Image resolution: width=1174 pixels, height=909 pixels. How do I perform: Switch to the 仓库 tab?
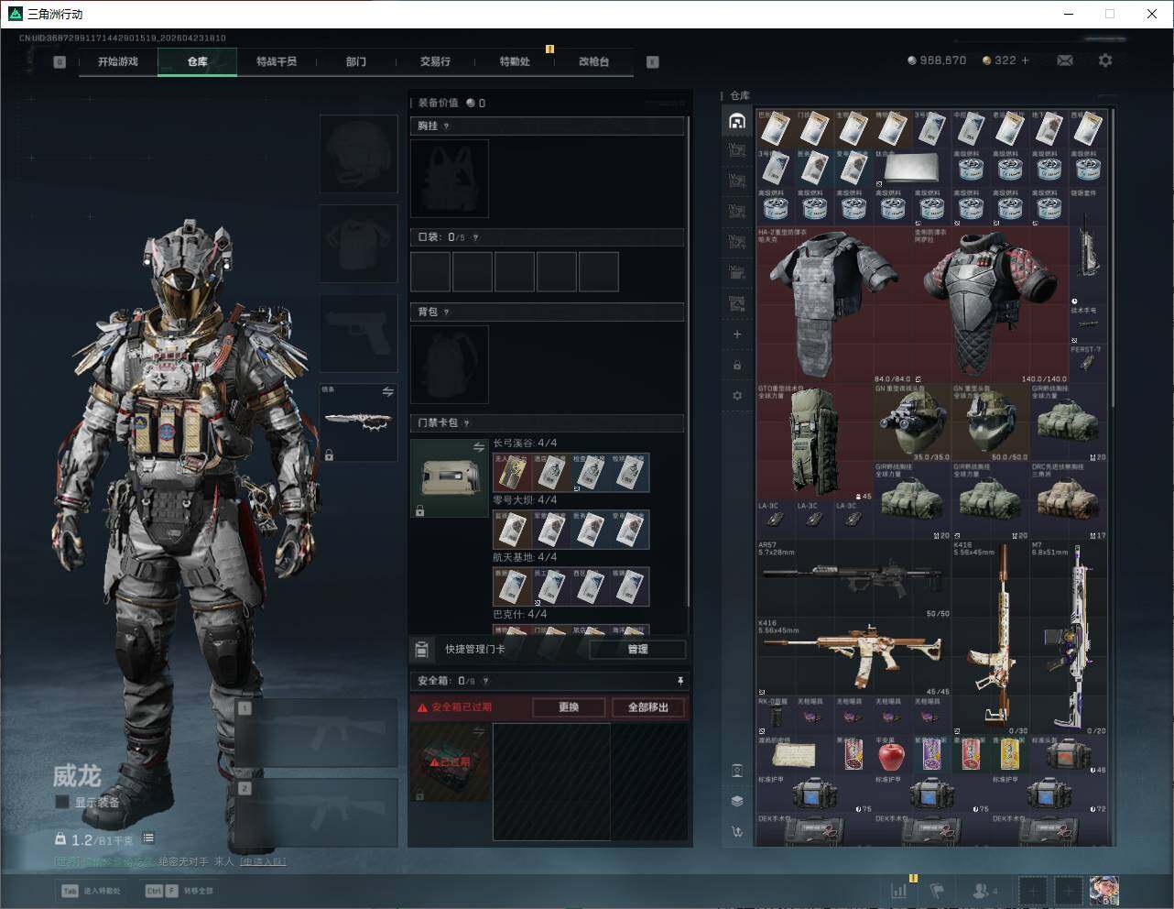pyautogui.click(x=198, y=61)
